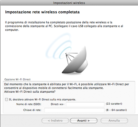Click the 'Impostazione rete wireless completata' heading

point(42,12)
